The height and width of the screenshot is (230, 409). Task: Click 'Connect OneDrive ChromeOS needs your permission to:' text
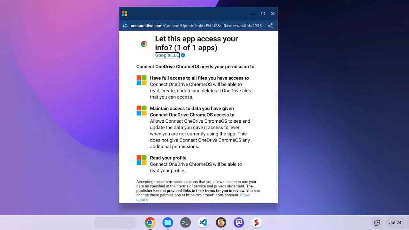pyautogui.click(x=196, y=67)
